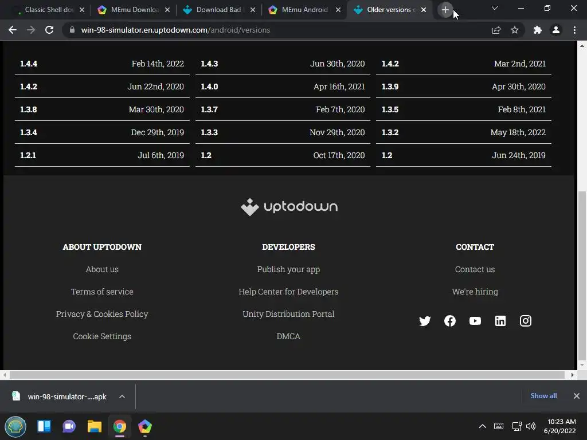Open the touch keyboard tray icon

[x=499, y=426]
